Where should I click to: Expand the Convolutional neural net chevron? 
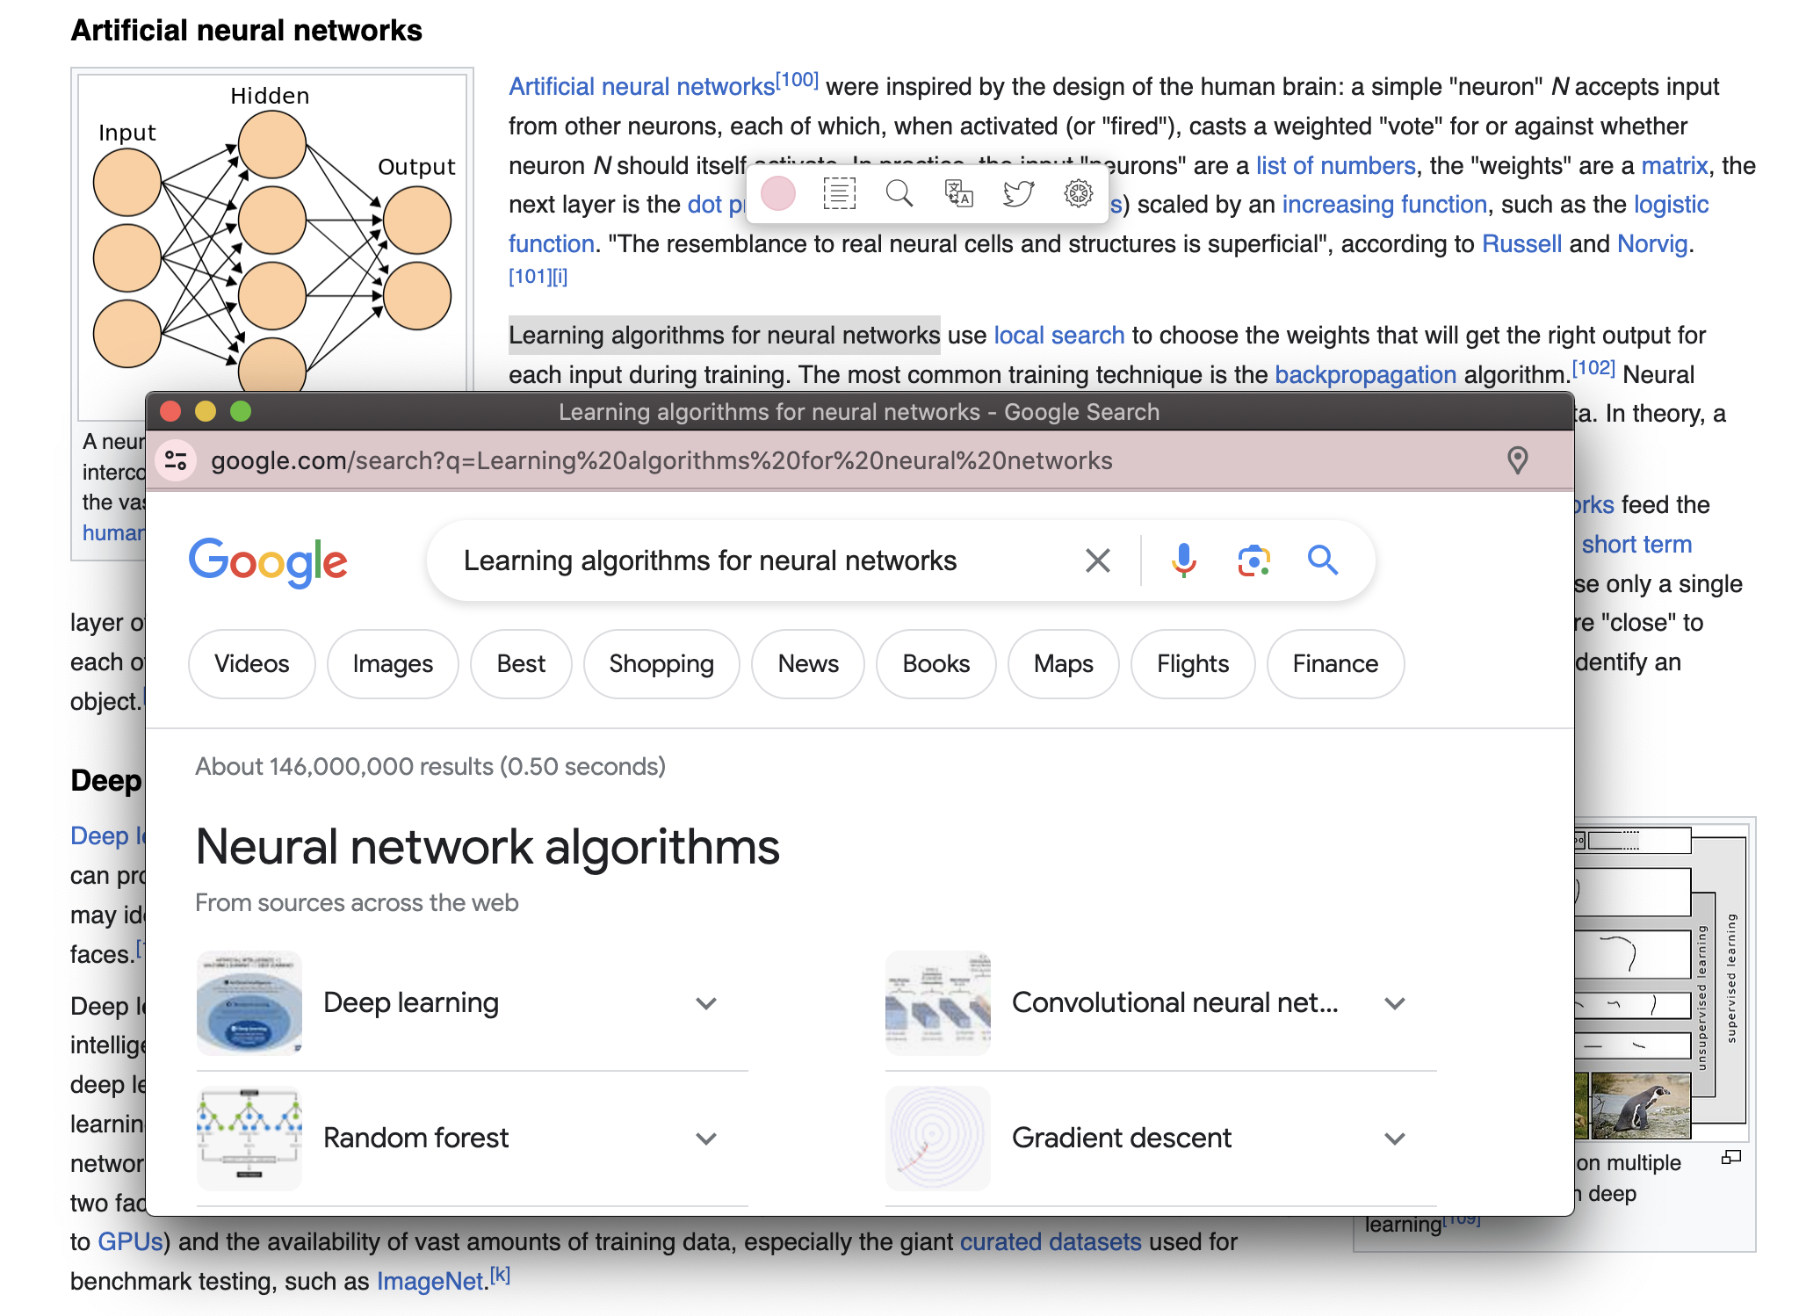point(1395,1003)
